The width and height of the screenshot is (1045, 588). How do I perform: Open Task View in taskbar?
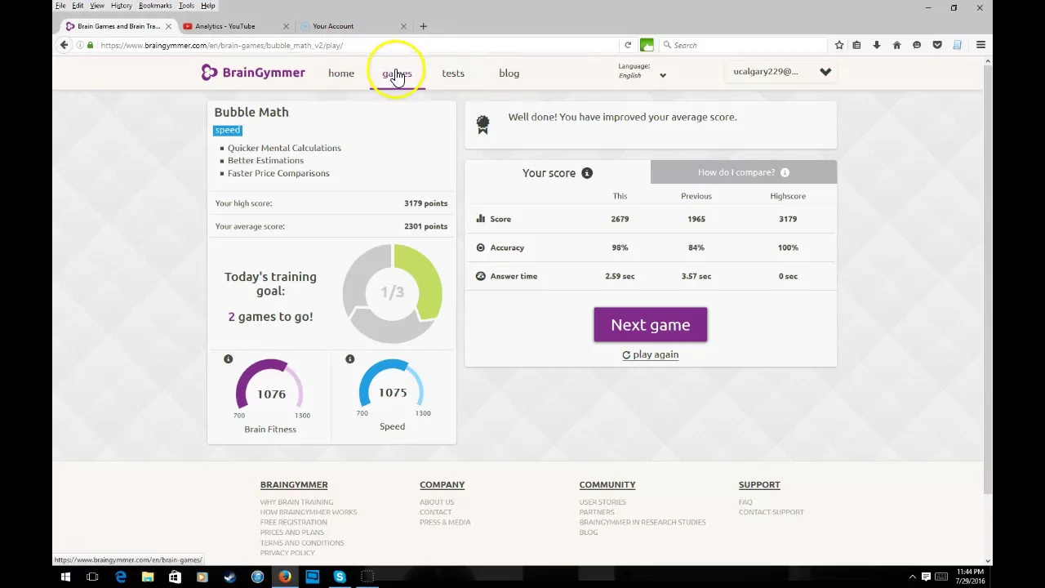pyautogui.click(x=92, y=577)
